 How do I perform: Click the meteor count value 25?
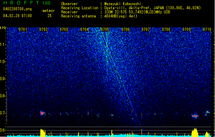(x=50, y=16)
